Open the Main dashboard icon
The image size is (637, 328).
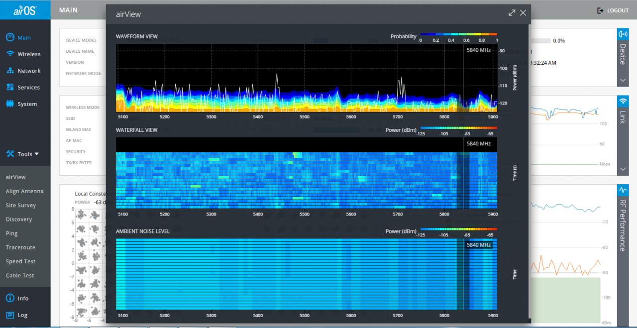coord(10,37)
